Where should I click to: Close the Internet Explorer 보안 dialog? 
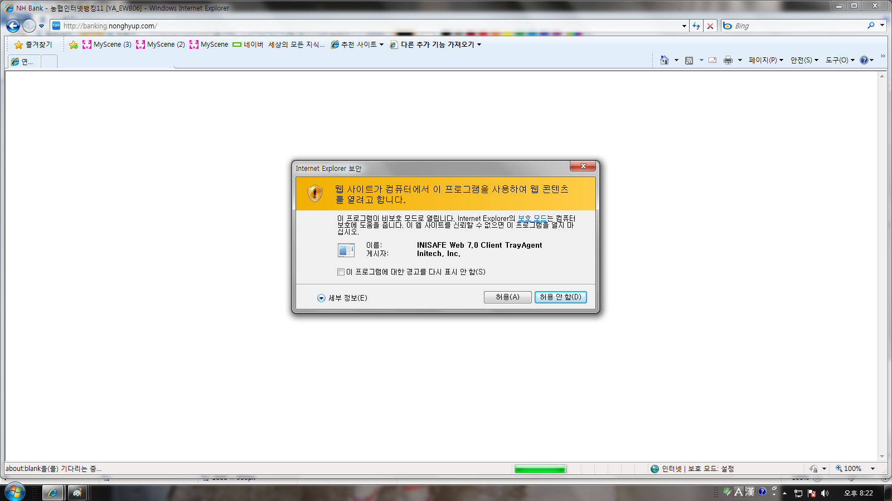[x=583, y=166]
